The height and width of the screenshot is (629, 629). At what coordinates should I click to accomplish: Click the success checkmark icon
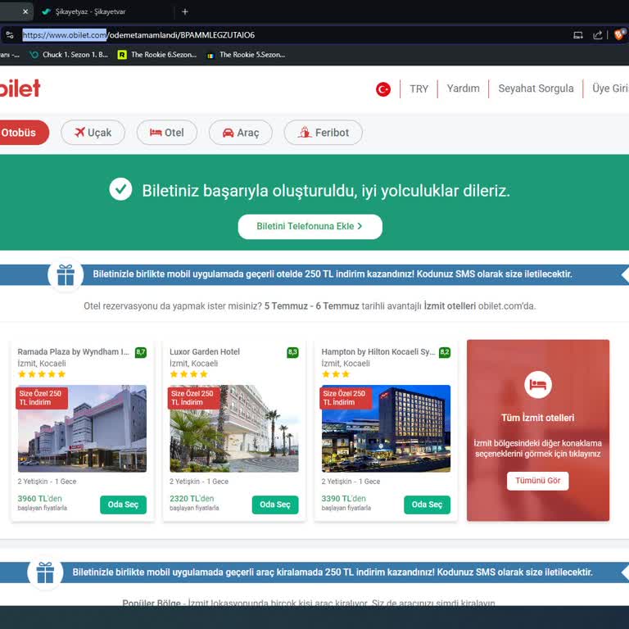(x=120, y=189)
